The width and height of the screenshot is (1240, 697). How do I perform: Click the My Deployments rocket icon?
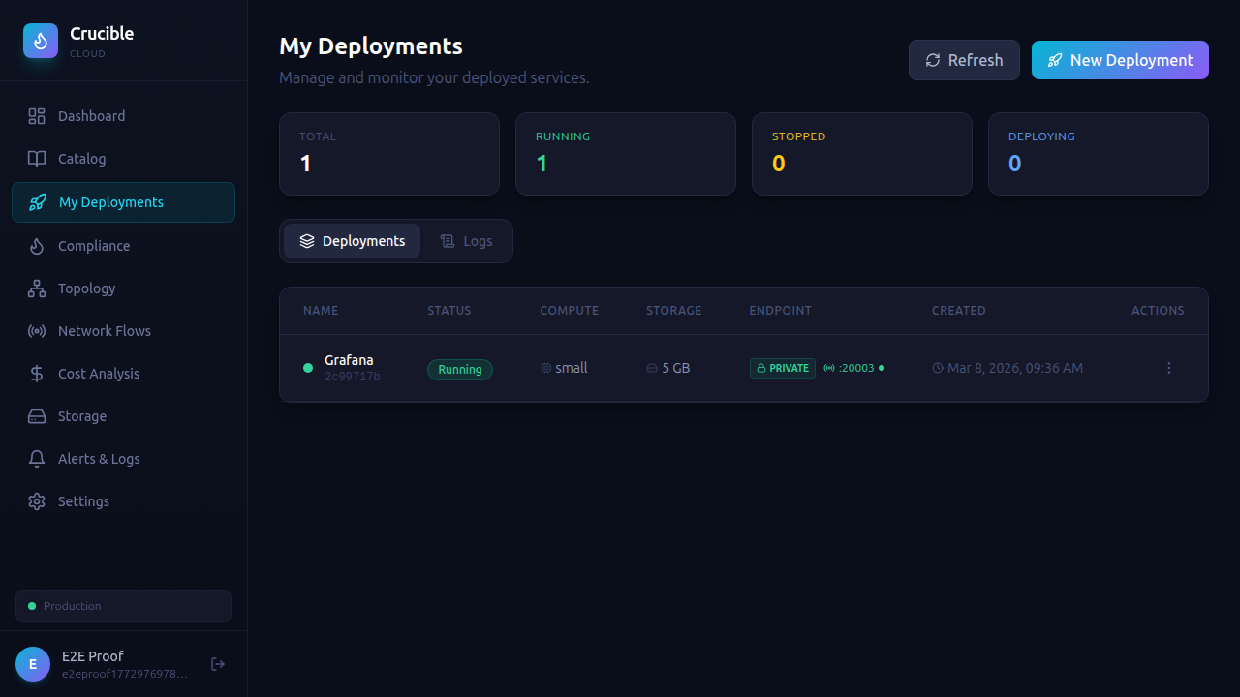37,202
